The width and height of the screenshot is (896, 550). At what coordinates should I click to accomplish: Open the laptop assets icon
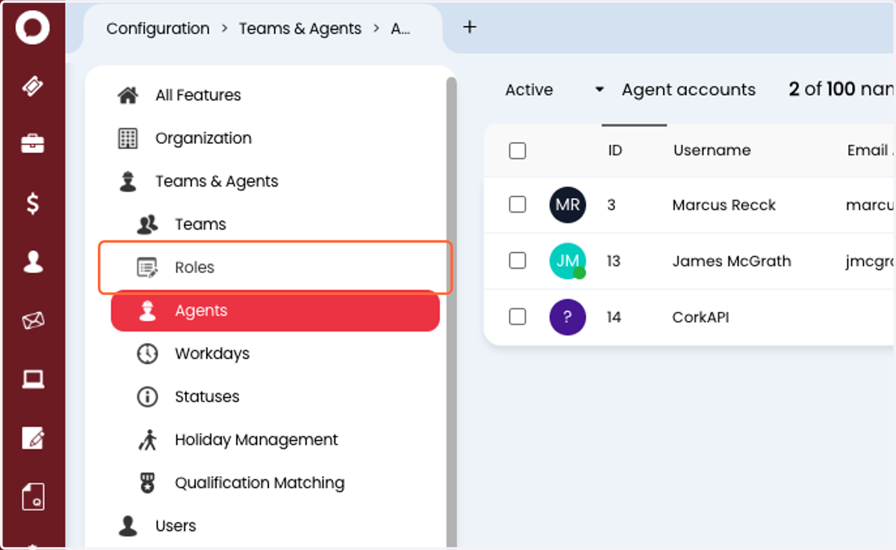click(33, 379)
